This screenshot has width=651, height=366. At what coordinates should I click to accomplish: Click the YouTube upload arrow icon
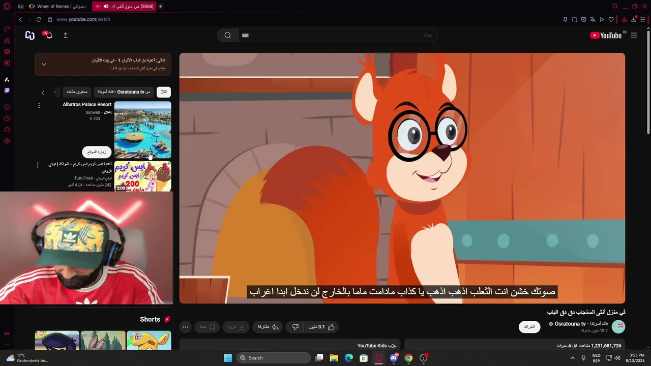coord(65,35)
